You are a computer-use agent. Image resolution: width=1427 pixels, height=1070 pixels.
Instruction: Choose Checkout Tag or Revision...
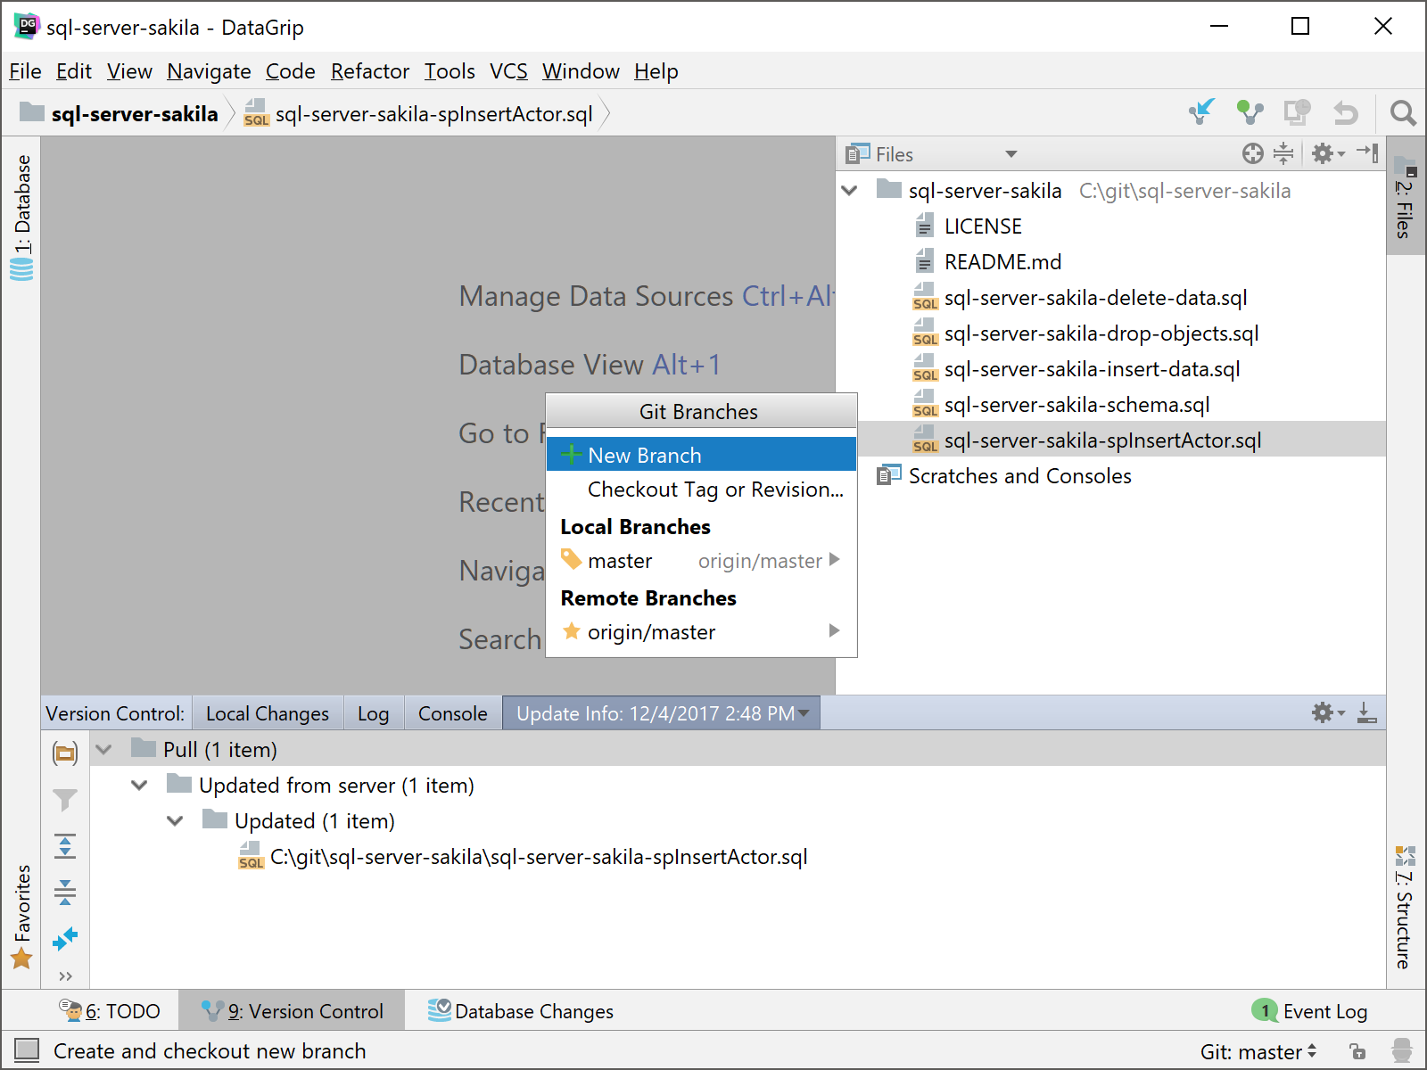(x=701, y=490)
